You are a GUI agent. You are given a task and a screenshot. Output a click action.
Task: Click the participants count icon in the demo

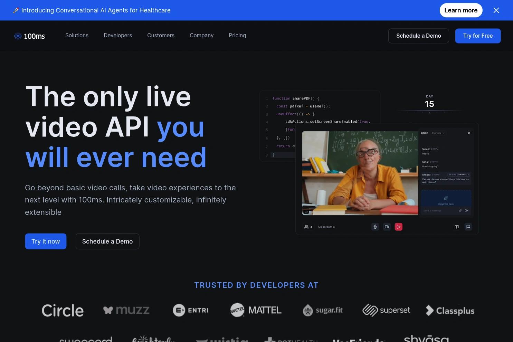tap(308, 227)
